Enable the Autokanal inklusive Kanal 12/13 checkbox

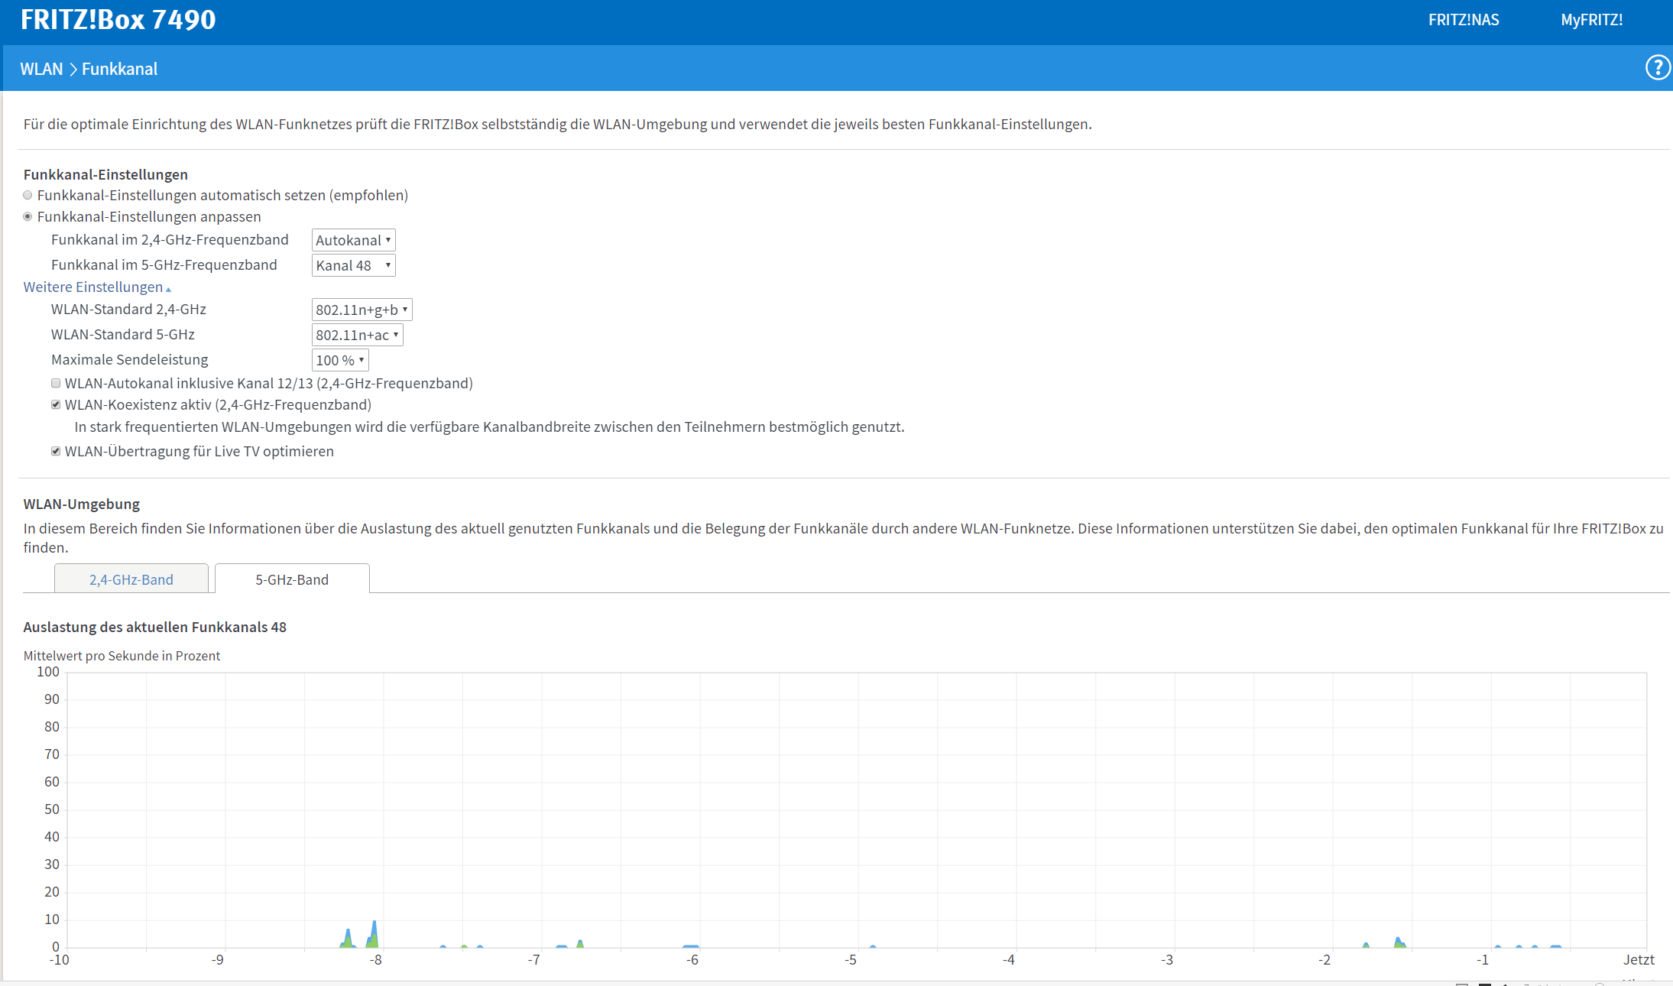tap(56, 384)
